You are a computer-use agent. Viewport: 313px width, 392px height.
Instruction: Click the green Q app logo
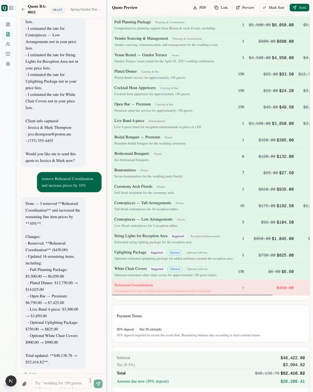(x=4, y=8)
